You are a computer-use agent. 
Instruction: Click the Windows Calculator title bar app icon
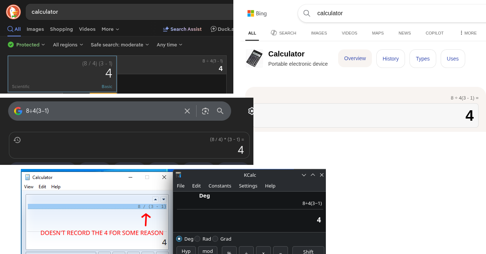click(27, 177)
